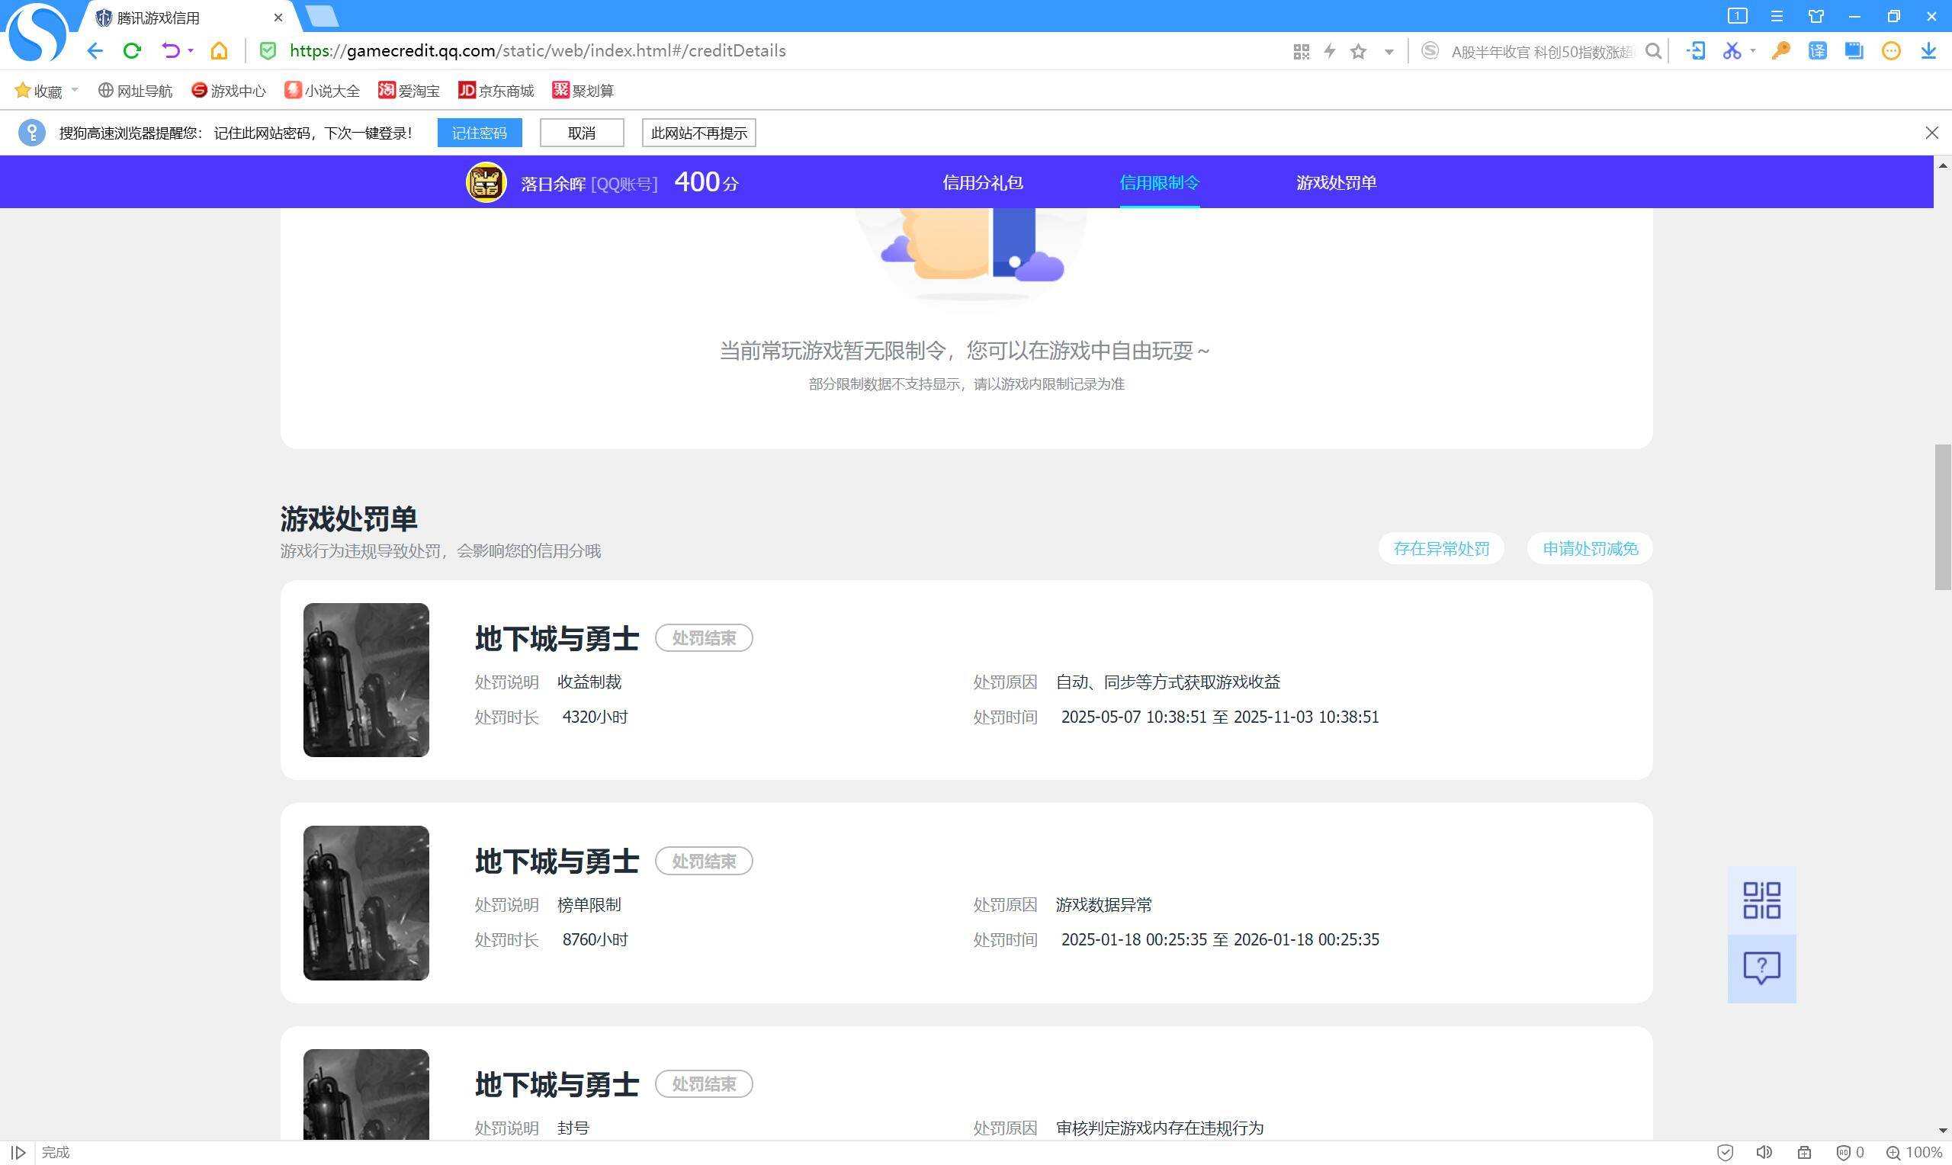Open the home page icon
This screenshot has width=1952, height=1165.
click(x=219, y=51)
